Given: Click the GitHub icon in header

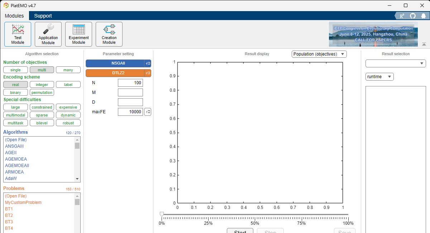Looking at the screenshot, I should (x=413, y=16).
